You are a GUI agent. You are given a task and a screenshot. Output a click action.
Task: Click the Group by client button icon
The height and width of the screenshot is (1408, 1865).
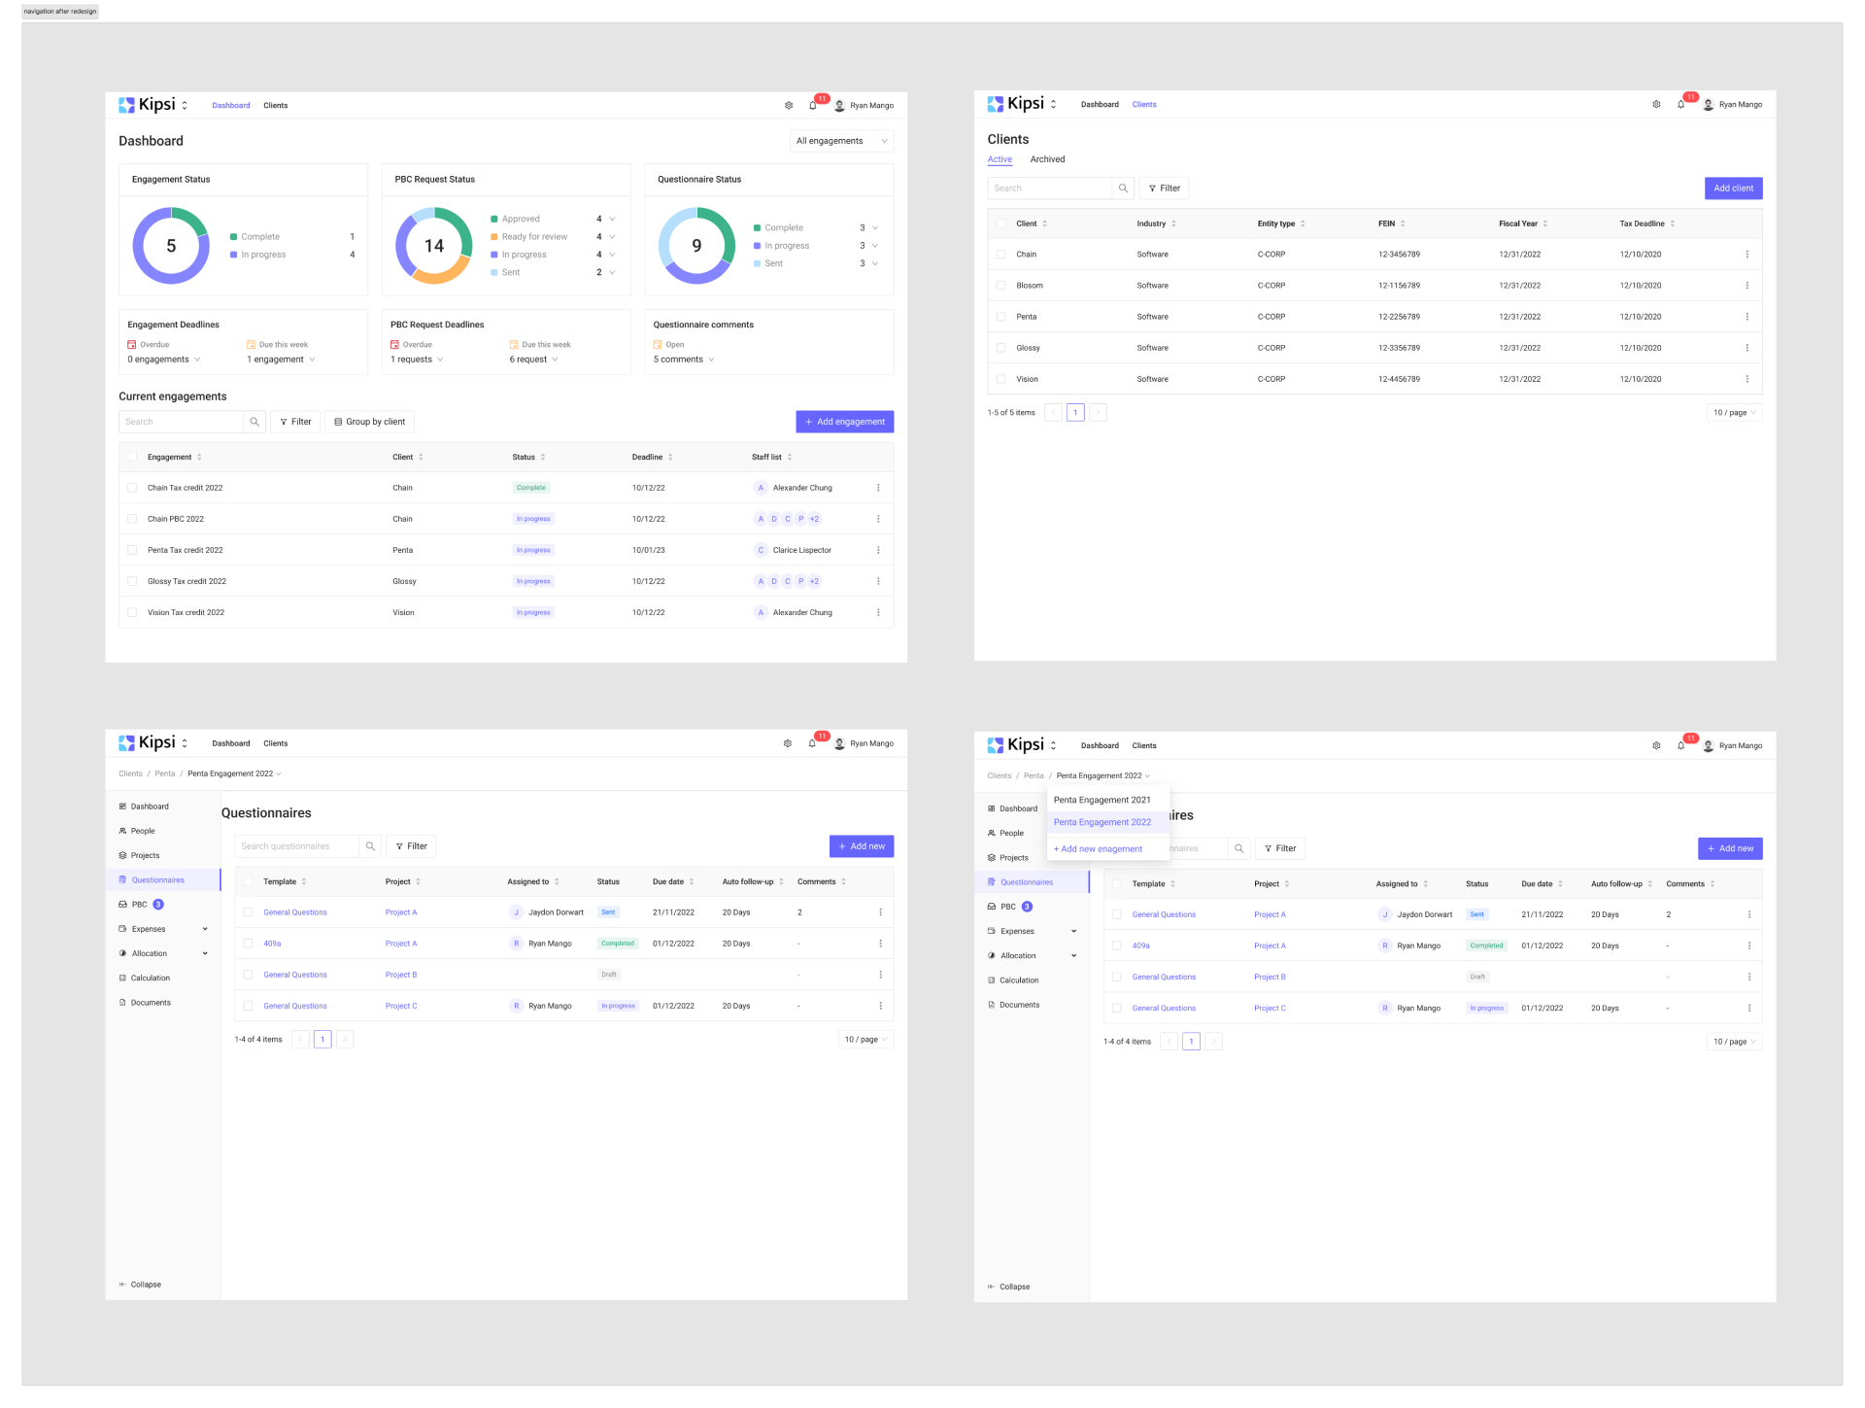[x=338, y=422]
